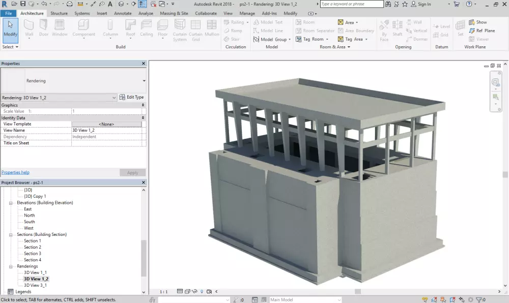Open the Legends node icon
Image resolution: width=509 pixels, height=303 pixels.
[11, 292]
